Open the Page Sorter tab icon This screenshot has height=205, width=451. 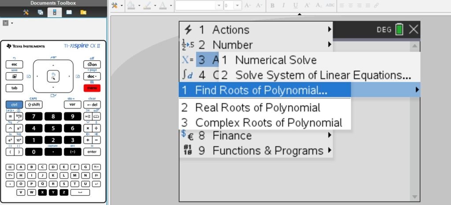click(41, 12)
